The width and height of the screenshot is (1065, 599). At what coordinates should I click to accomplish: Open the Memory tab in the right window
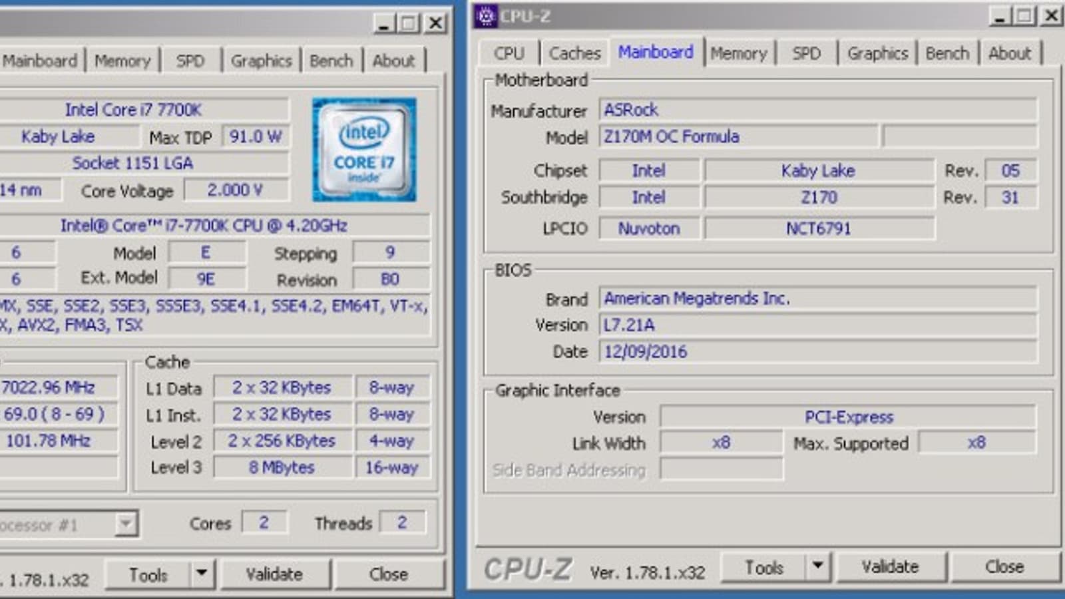738,53
